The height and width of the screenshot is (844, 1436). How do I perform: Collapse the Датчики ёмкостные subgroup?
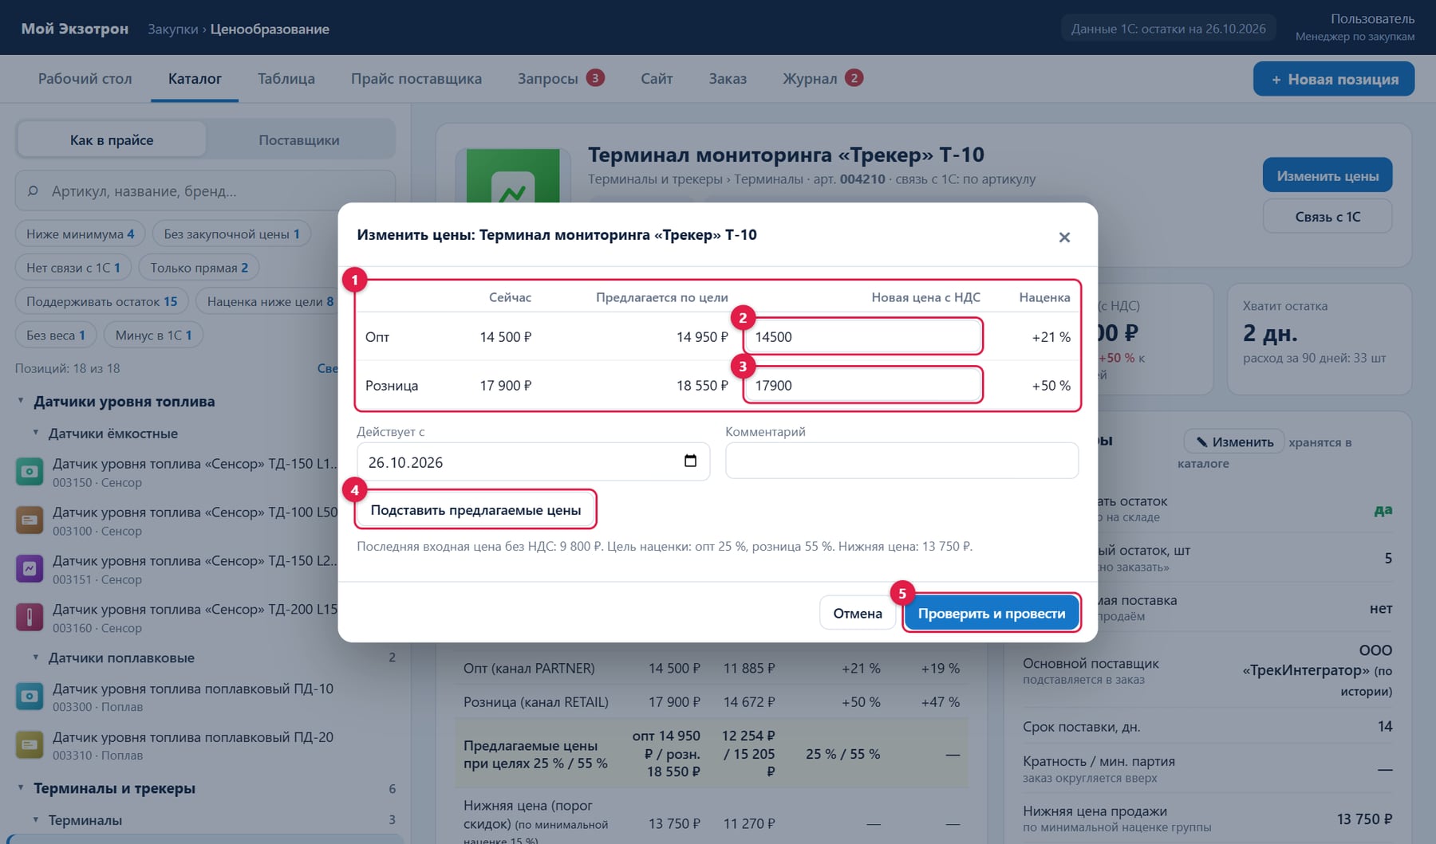coord(36,433)
